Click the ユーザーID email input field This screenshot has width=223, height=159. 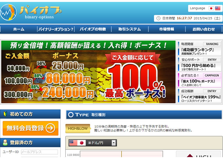click(x=39, y=152)
